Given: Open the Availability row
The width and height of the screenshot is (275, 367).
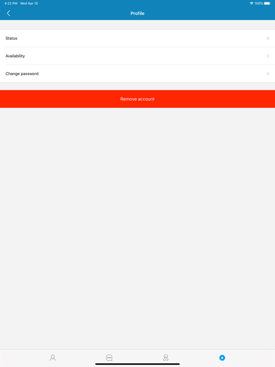Looking at the screenshot, I should [137, 56].
